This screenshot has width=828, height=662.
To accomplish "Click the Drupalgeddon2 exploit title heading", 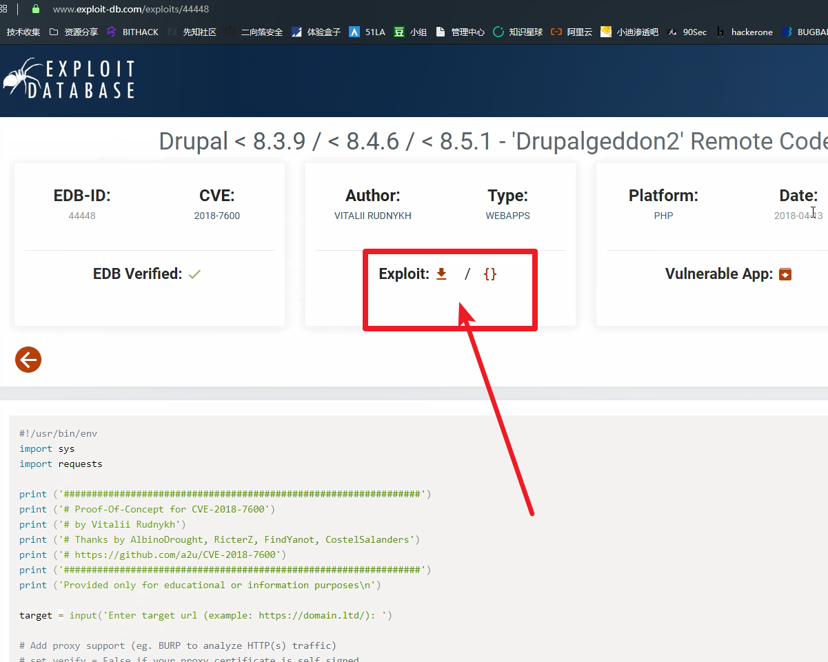I will coord(493,141).
